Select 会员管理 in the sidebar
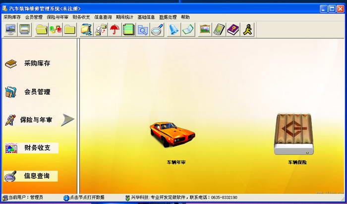 point(37,92)
